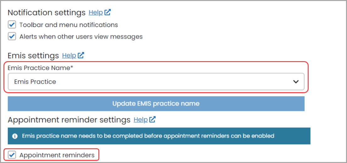Click the 'Toolbar and menu notifications' label text

[69, 25]
